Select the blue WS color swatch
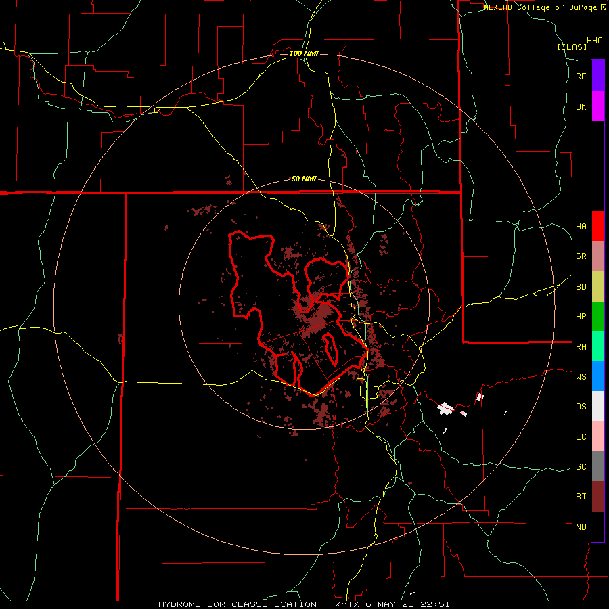 [597, 376]
